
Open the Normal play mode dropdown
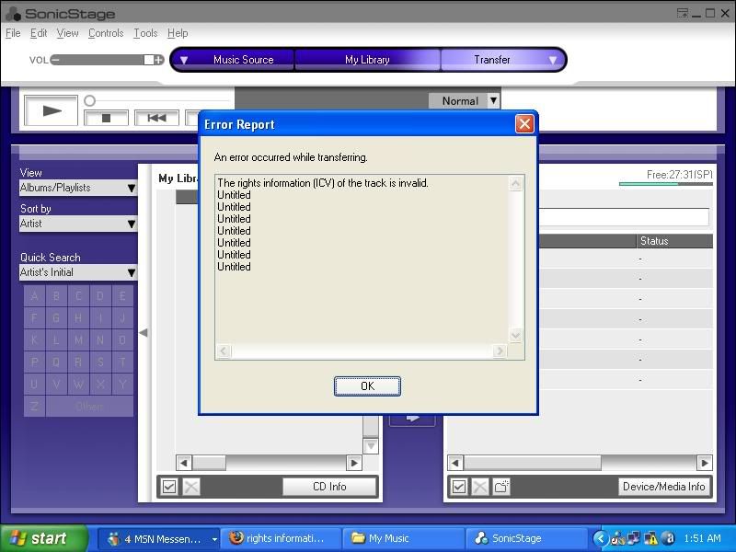[x=493, y=100]
